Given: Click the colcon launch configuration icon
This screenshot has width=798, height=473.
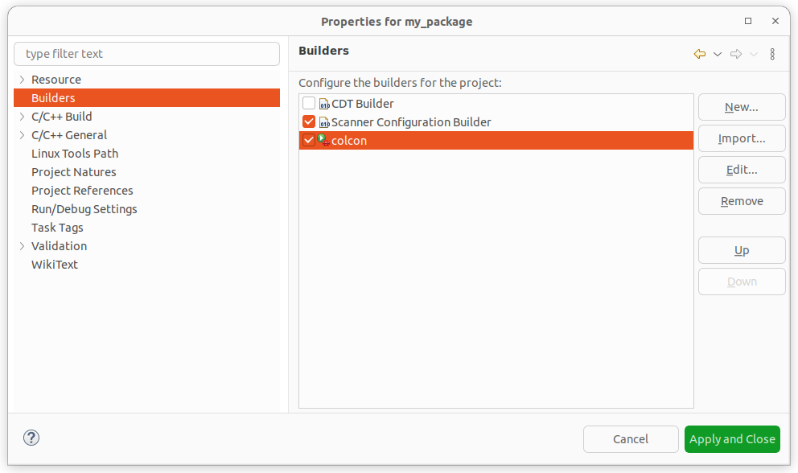Looking at the screenshot, I should tap(323, 140).
